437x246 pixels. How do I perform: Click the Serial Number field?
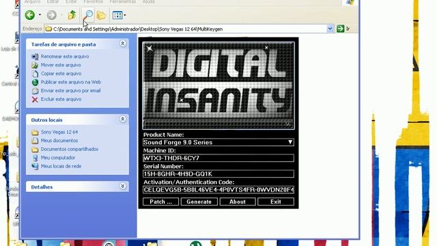pyautogui.click(x=218, y=174)
